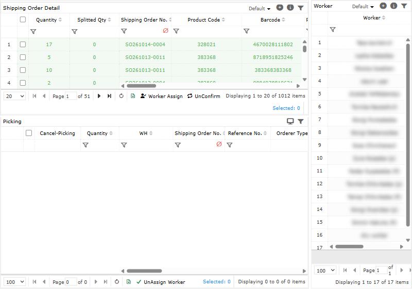
Task: Open the Default view dropdown in Shipping Order Detail
Action: tap(260, 8)
